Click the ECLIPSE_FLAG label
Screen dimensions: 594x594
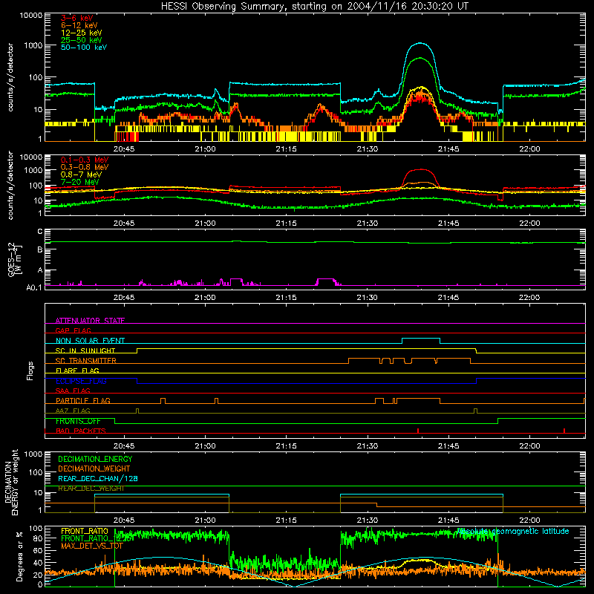tap(81, 381)
